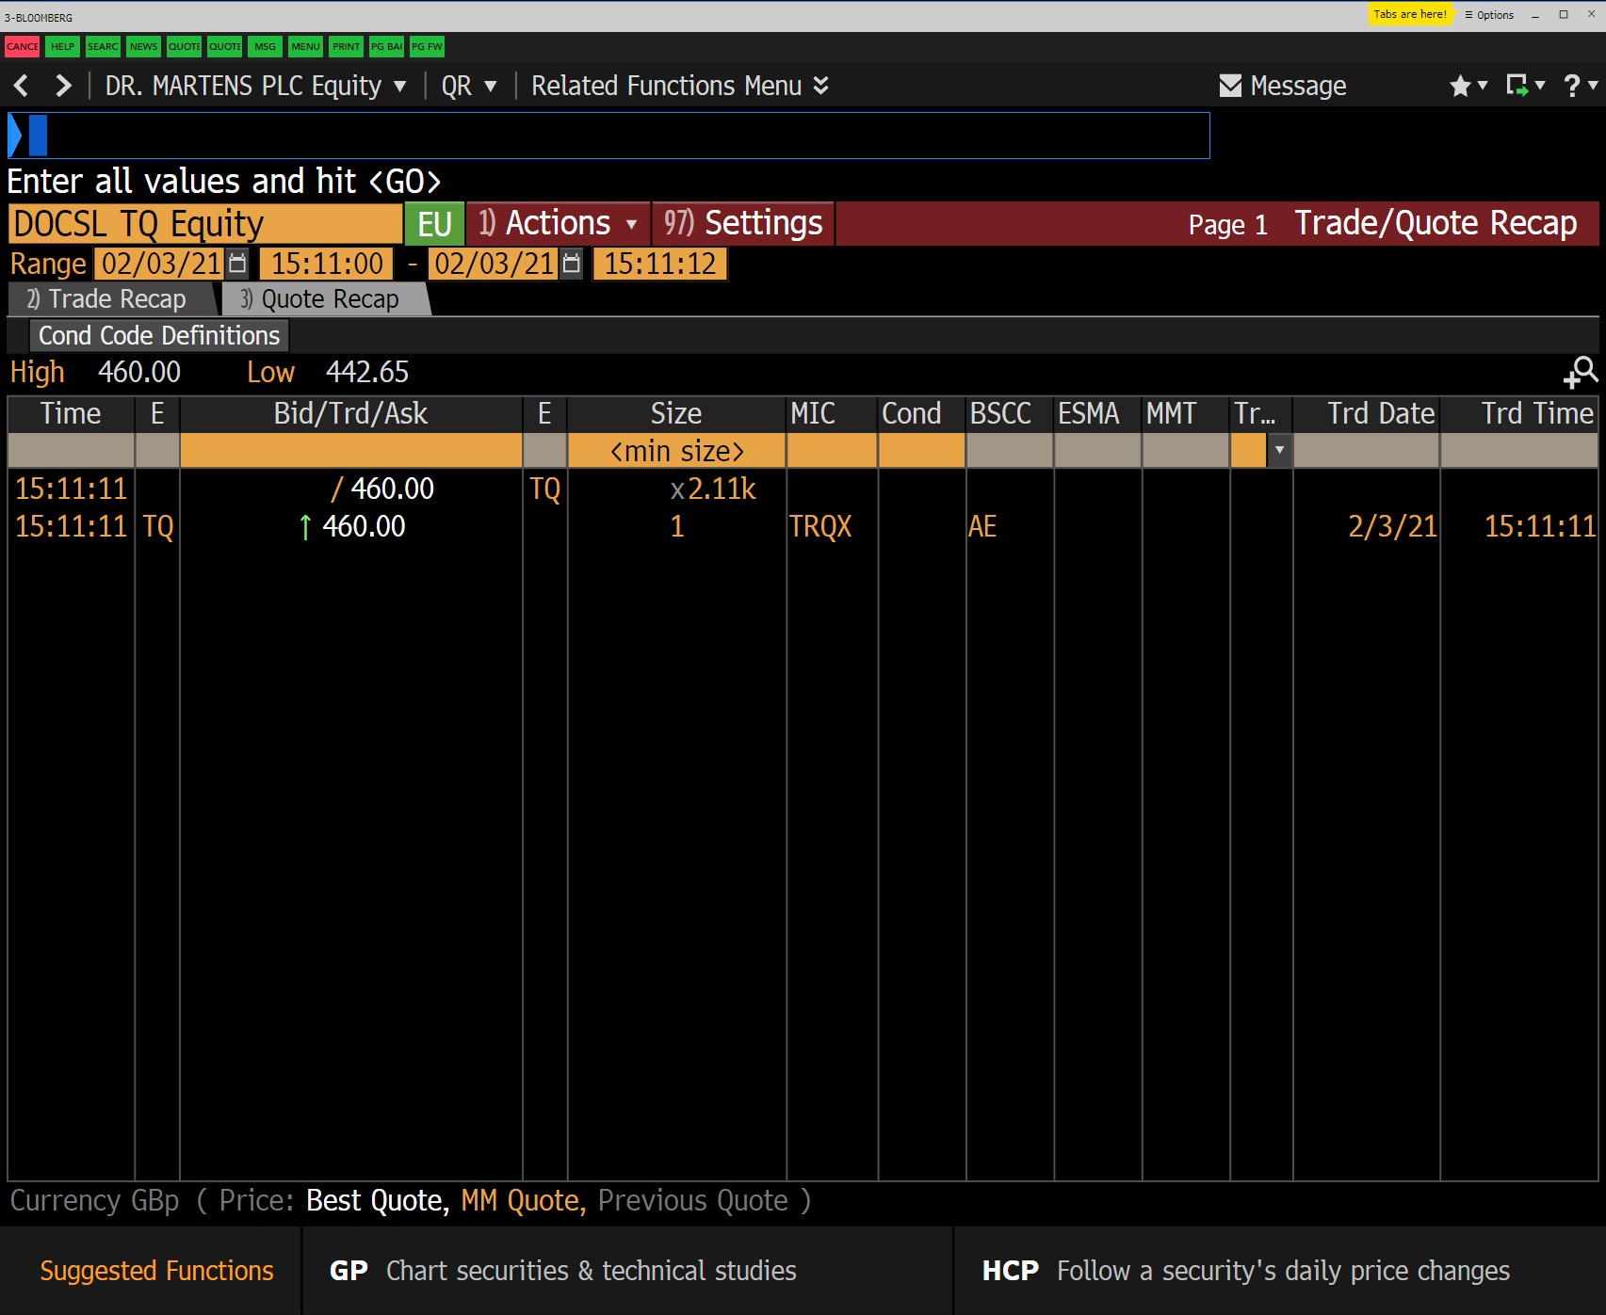1606x1315 pixels.
Task: Click the green MENU key button
Action: click(305, 46)
